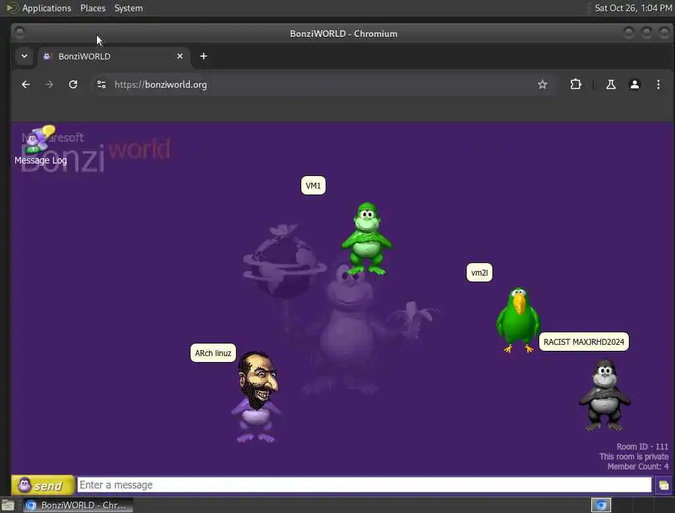The image size is (675, 513).
Task: Click the green parrot character vm2l
Action: click(x=518, y=320)
